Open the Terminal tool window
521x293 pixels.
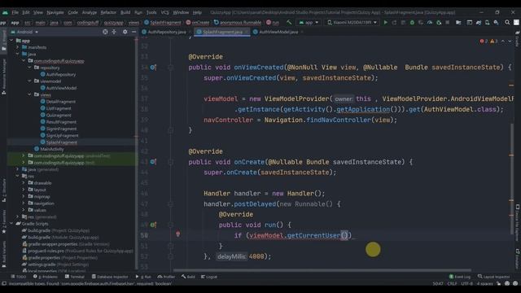point(75,277)
